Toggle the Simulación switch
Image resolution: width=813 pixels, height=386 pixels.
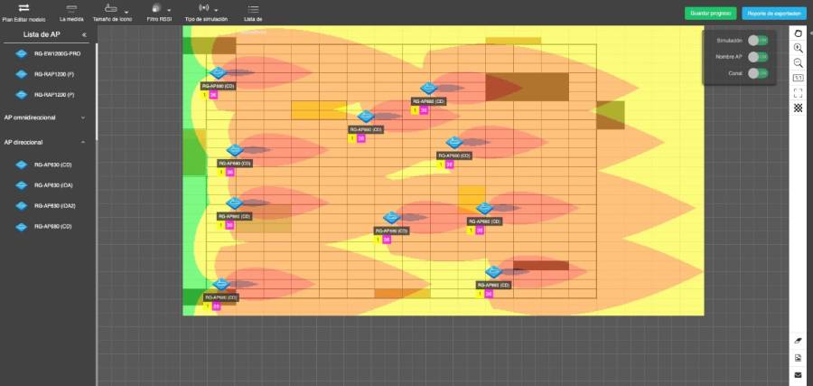759,41
